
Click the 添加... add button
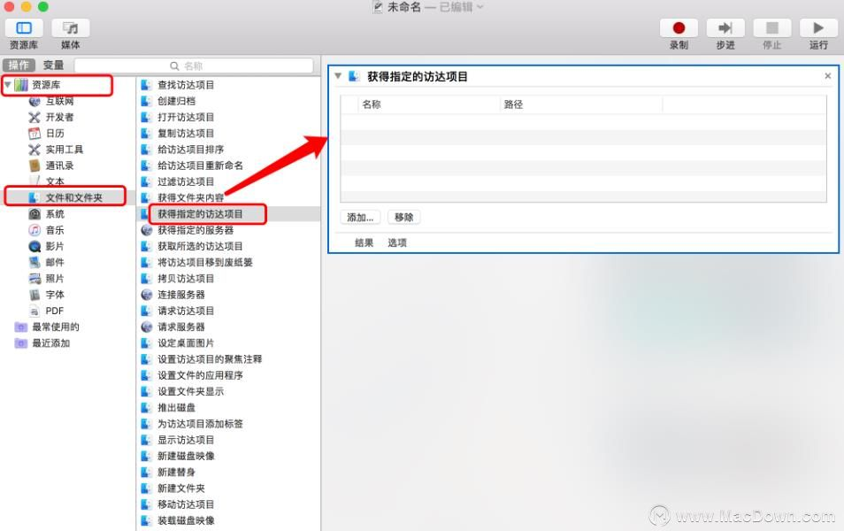360,217
